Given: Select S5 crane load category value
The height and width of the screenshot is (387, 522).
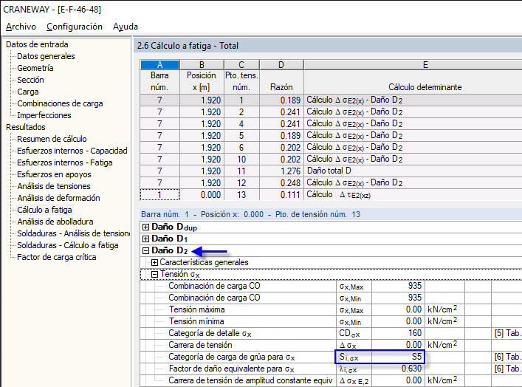Looking at the screenshot, I should click(x=398, y=357).
